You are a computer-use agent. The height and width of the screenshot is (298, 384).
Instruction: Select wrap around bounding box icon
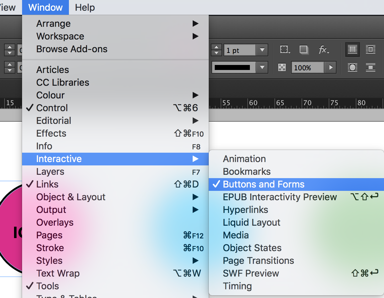click(370, 50)
